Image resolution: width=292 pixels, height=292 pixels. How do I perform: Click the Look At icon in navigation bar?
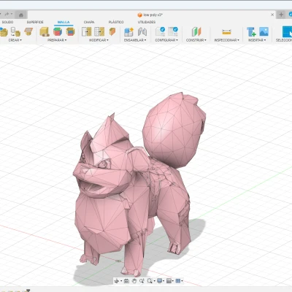[x=126, y=281]
